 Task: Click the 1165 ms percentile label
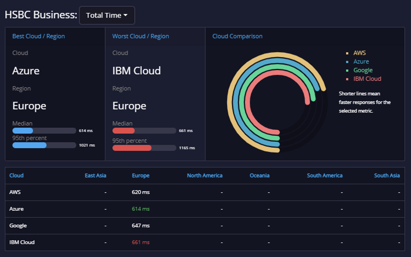tap(187, 148)
